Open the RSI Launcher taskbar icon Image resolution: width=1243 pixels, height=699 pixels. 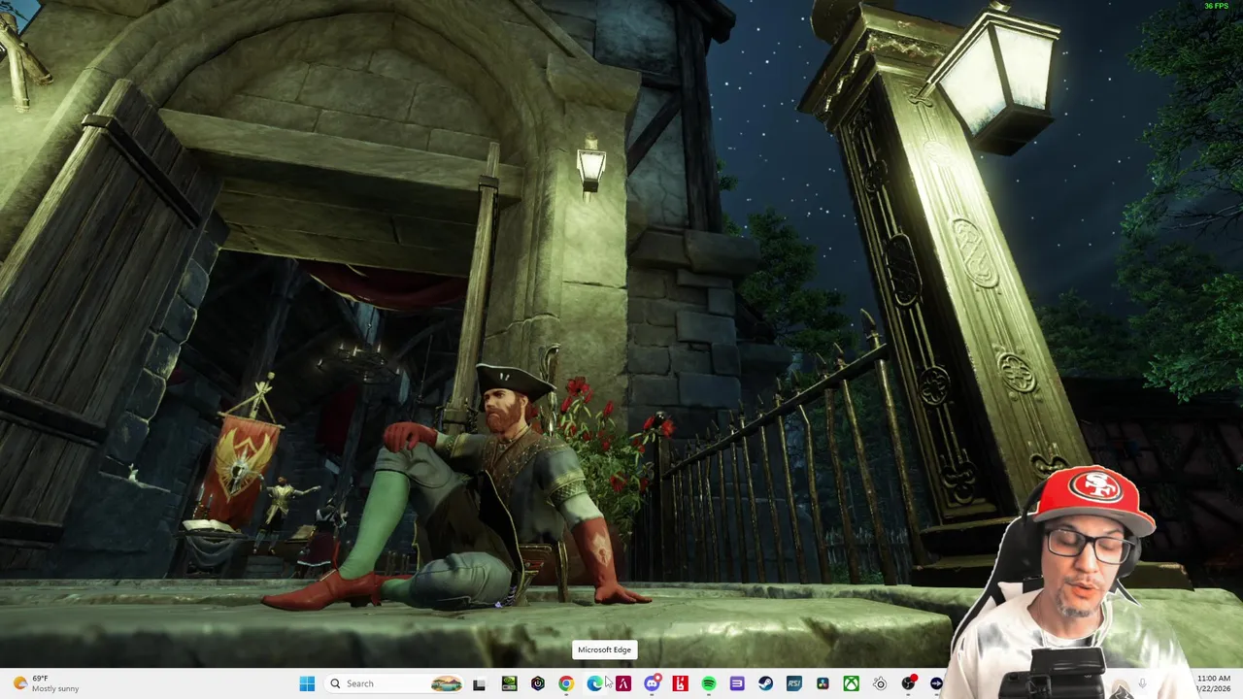pyautogui.click(x=794, y=683)
